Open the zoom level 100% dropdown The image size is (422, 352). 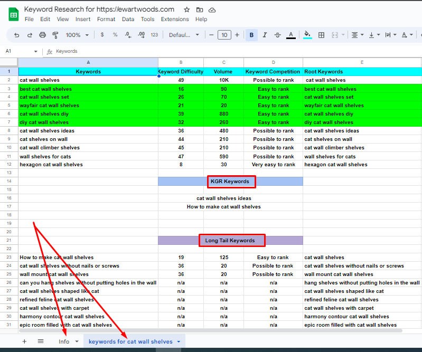[x=77, y=35]
